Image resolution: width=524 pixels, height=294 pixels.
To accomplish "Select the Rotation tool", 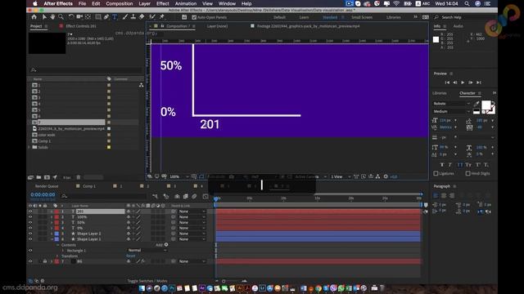I will 71,16.
